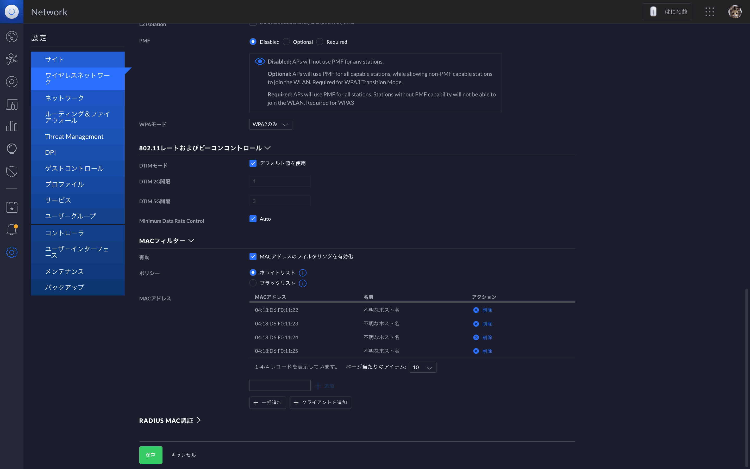Open DPI menu item
The height and width of the screenshot is (469, 750).
coord(78,152)
